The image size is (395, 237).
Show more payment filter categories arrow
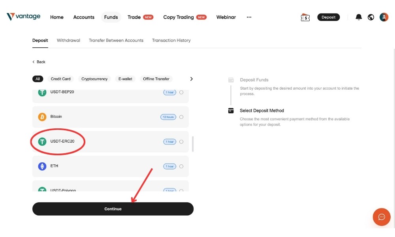pos(191,79)
